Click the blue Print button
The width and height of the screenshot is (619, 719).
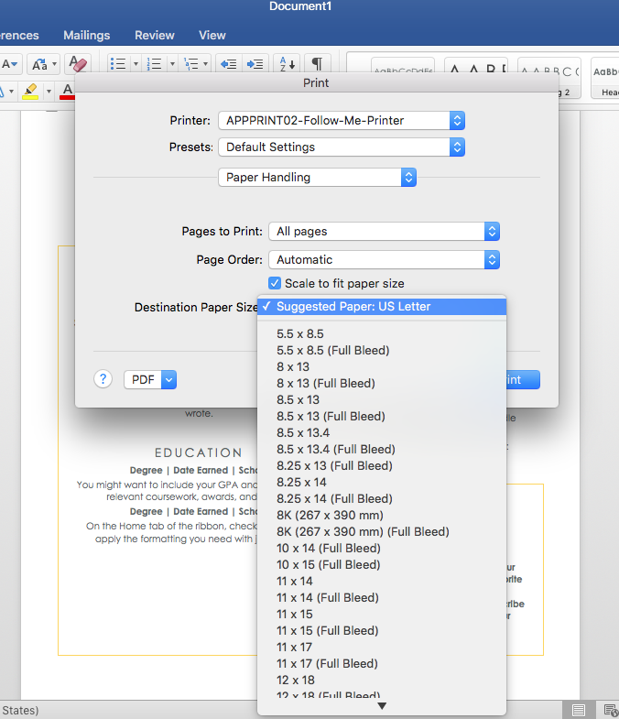point(523,380)
